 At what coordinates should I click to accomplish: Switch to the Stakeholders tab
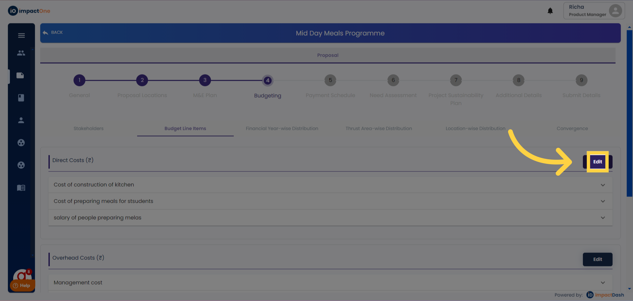coord(88,129)
